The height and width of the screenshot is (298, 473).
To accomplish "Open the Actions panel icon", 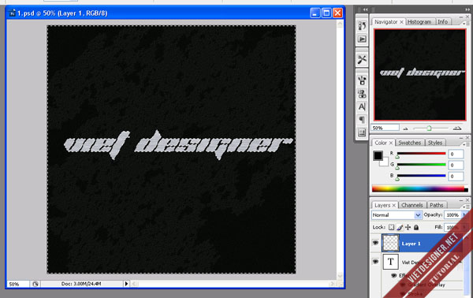I will 362,39.
